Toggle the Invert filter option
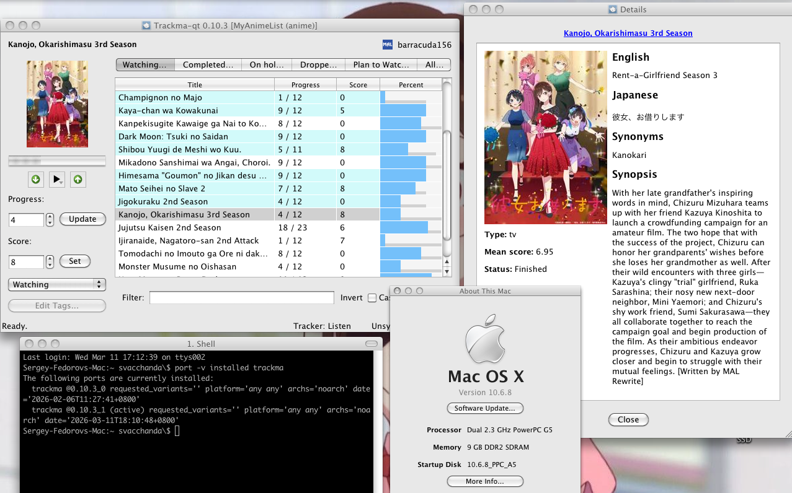 [351, 298]
